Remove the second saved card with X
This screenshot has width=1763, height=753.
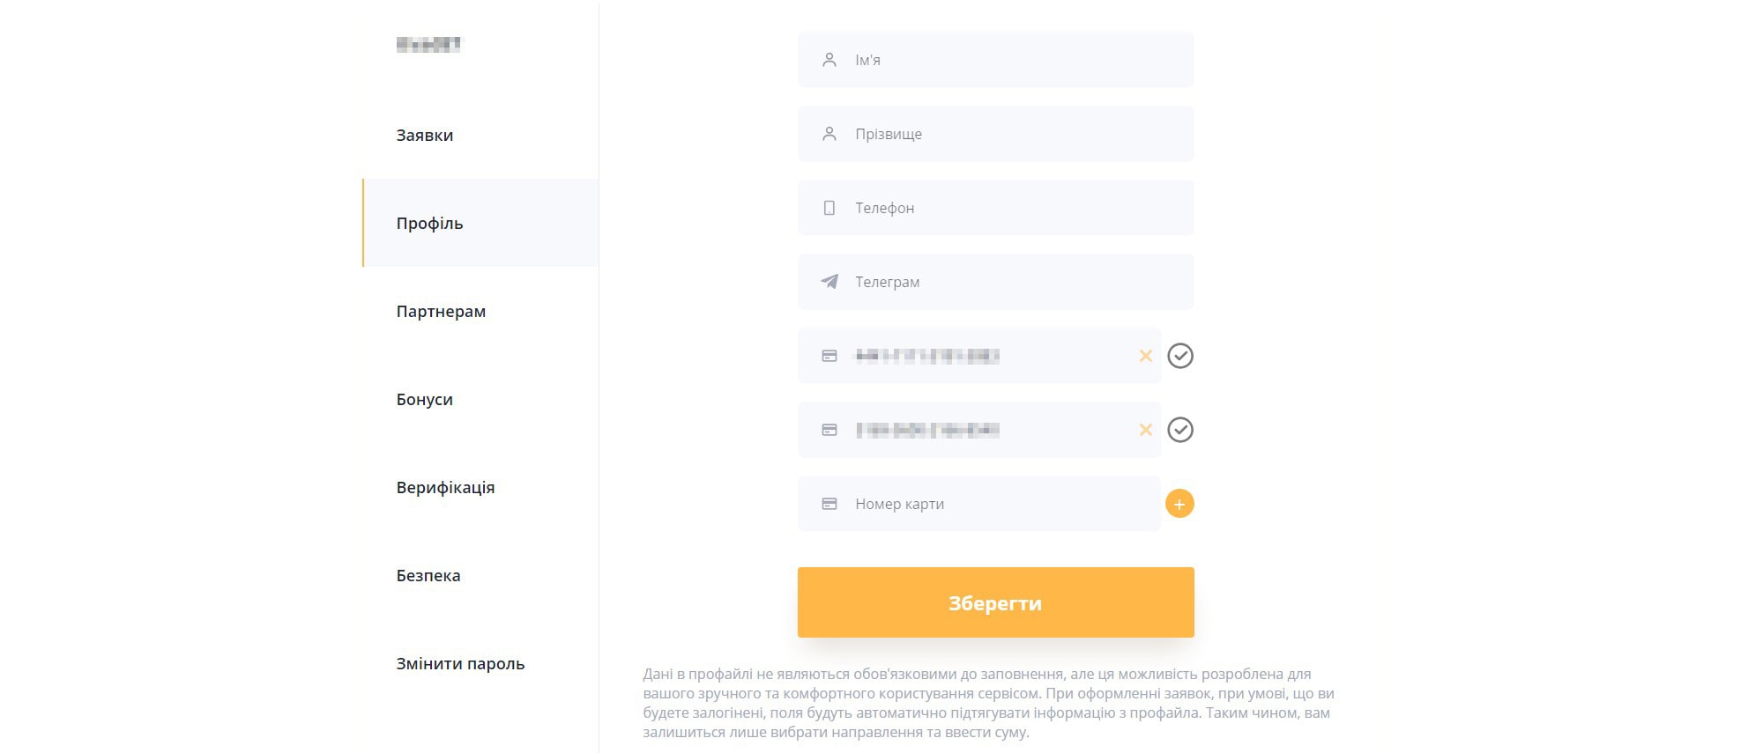coord(1145,430)
